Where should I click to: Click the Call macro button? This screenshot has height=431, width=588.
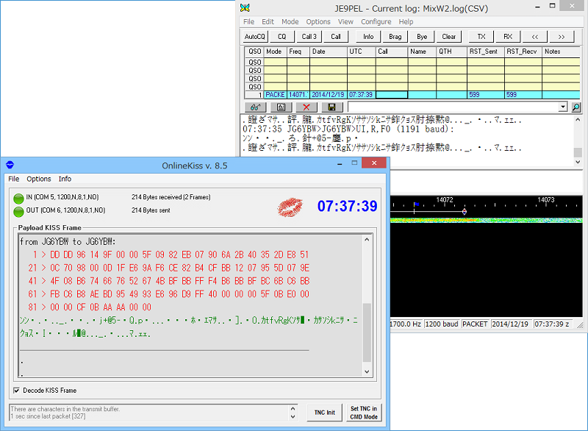click(x=336, y=37)
